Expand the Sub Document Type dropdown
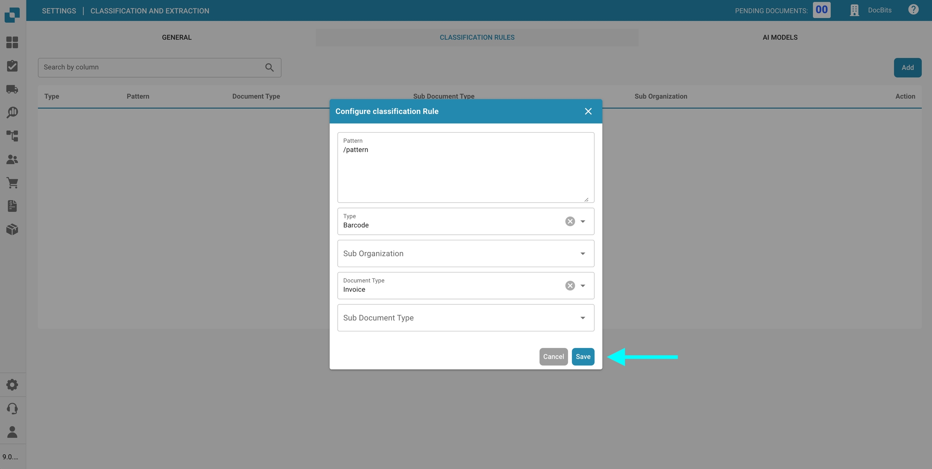This screenshot has width=932, height=469. tap(466, 318)
